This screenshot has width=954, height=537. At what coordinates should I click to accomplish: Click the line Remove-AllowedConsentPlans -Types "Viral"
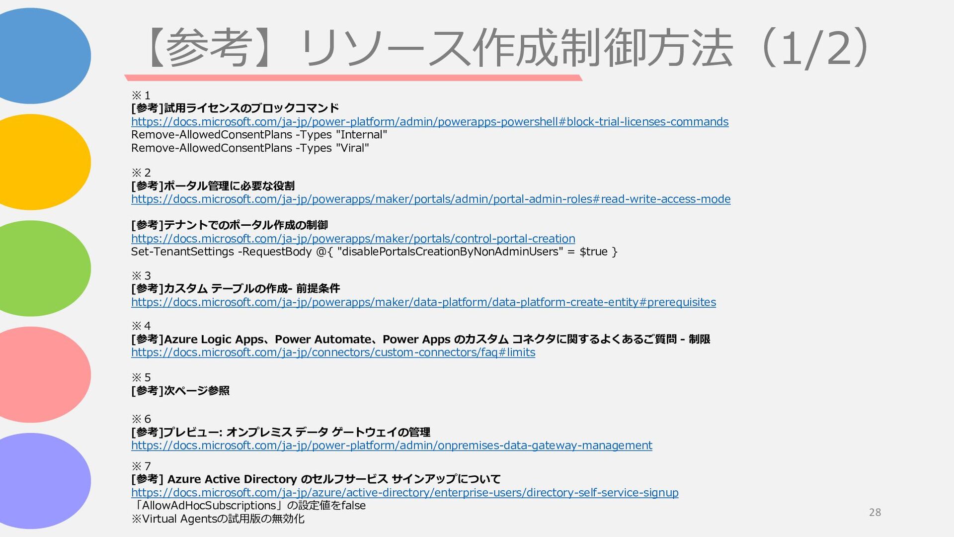pyautogui.click(x=250, y=148)
